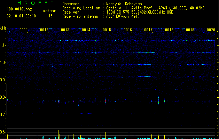Click the 0011 time marker
Image resolution: width=219 pixels, height=139 pixels.
click(24, 30)
